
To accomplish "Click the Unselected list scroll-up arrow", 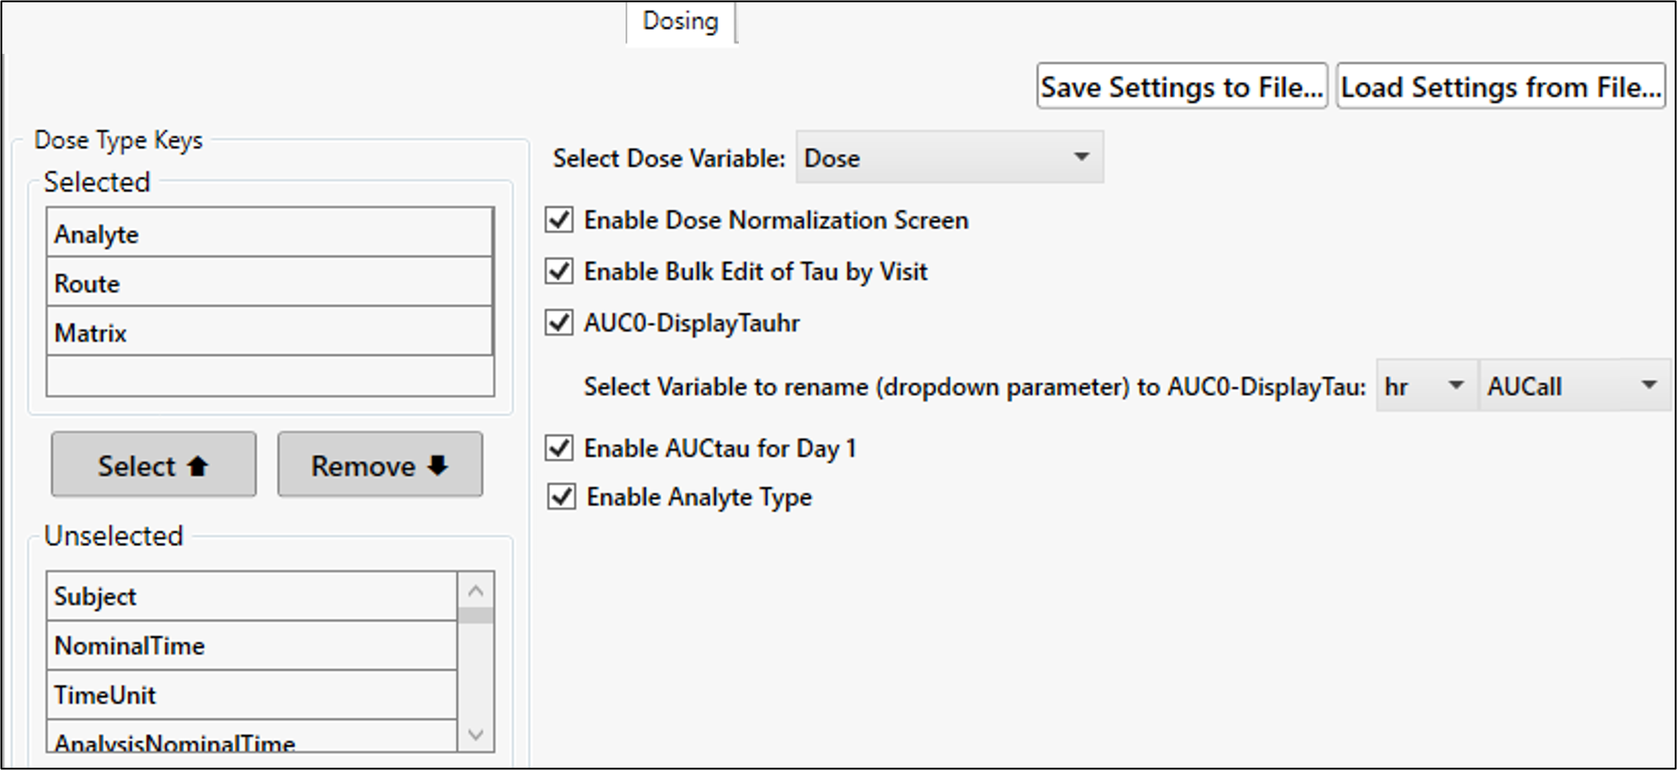I will (x=476, y=591).
